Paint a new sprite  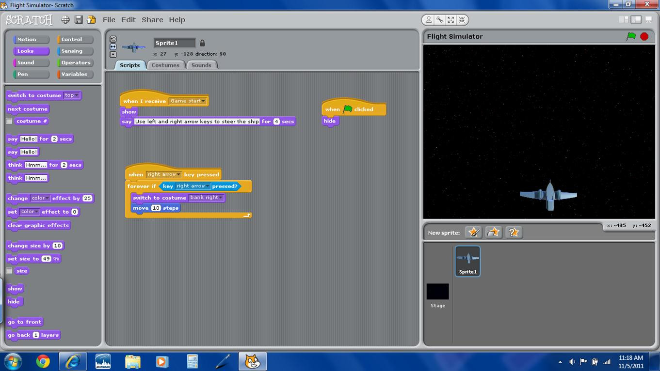(x=473, y=232)
